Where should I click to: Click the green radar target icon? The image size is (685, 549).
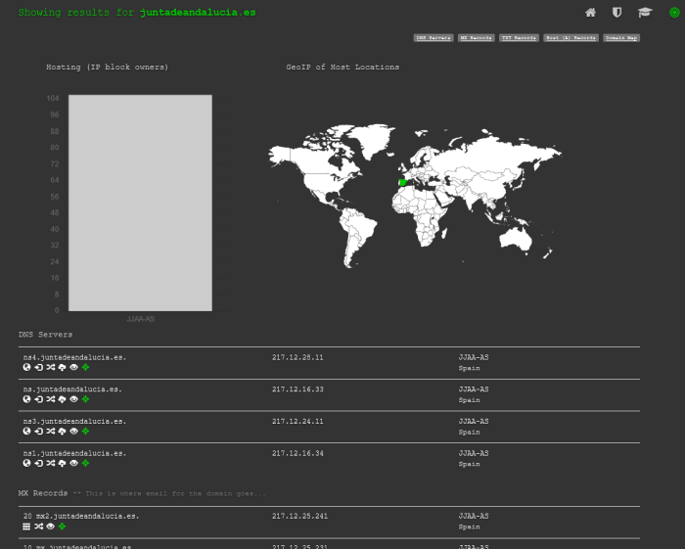click(674, 13)
